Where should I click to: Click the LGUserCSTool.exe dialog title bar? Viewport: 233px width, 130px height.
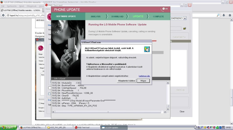(116, 42)
